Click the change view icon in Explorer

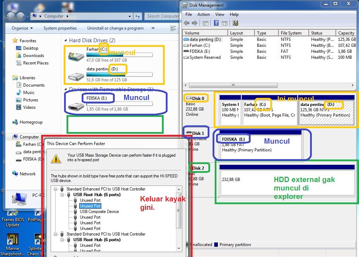173,28
